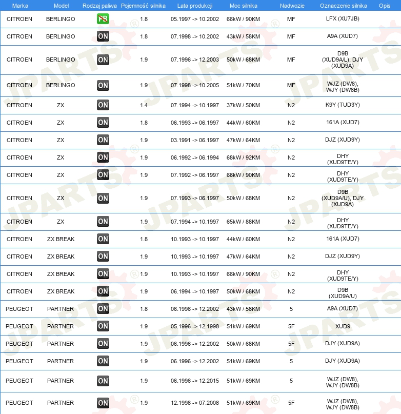Screen dimensions: 401x414
Task: Click ZX BREAK model with DJZ (XUD9Y) engine
Action: (61, 257)
